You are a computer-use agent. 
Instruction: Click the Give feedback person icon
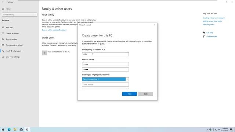click(x=203, y=37)
